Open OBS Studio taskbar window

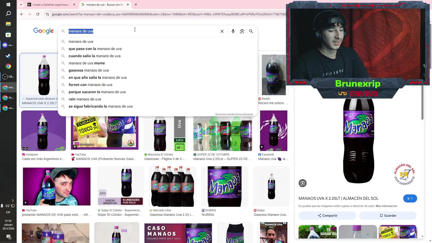[x=8, y=77]
